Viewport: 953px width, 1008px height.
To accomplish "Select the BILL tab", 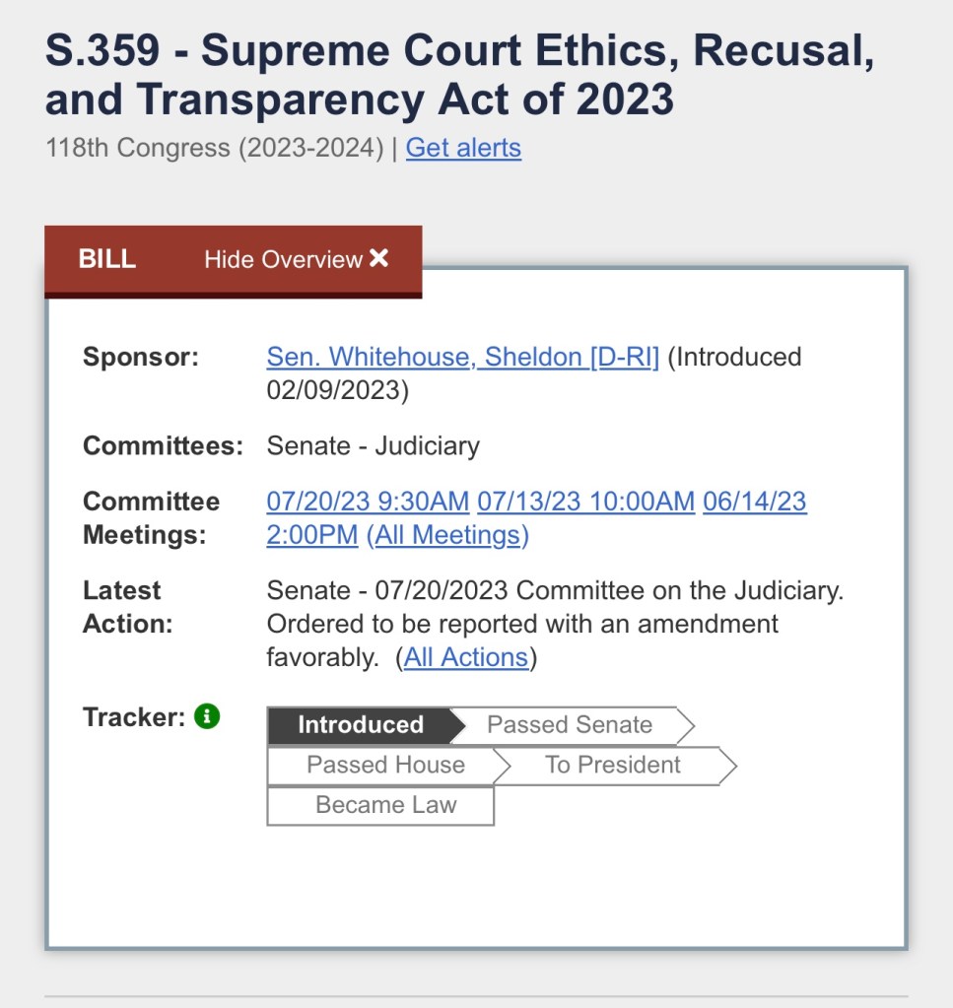I will 106,260.
